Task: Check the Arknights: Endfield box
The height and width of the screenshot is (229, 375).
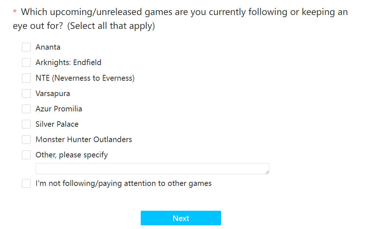Action: [26, 62]
